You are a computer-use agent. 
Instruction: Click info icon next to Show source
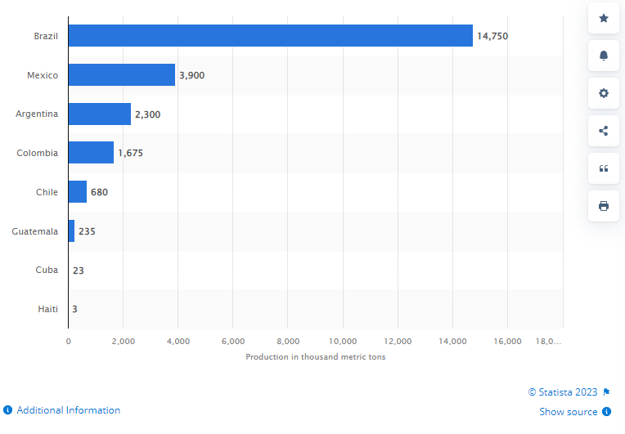click(607, 412)
